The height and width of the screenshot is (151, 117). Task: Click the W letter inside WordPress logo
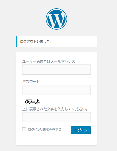(x=56, y=20)
